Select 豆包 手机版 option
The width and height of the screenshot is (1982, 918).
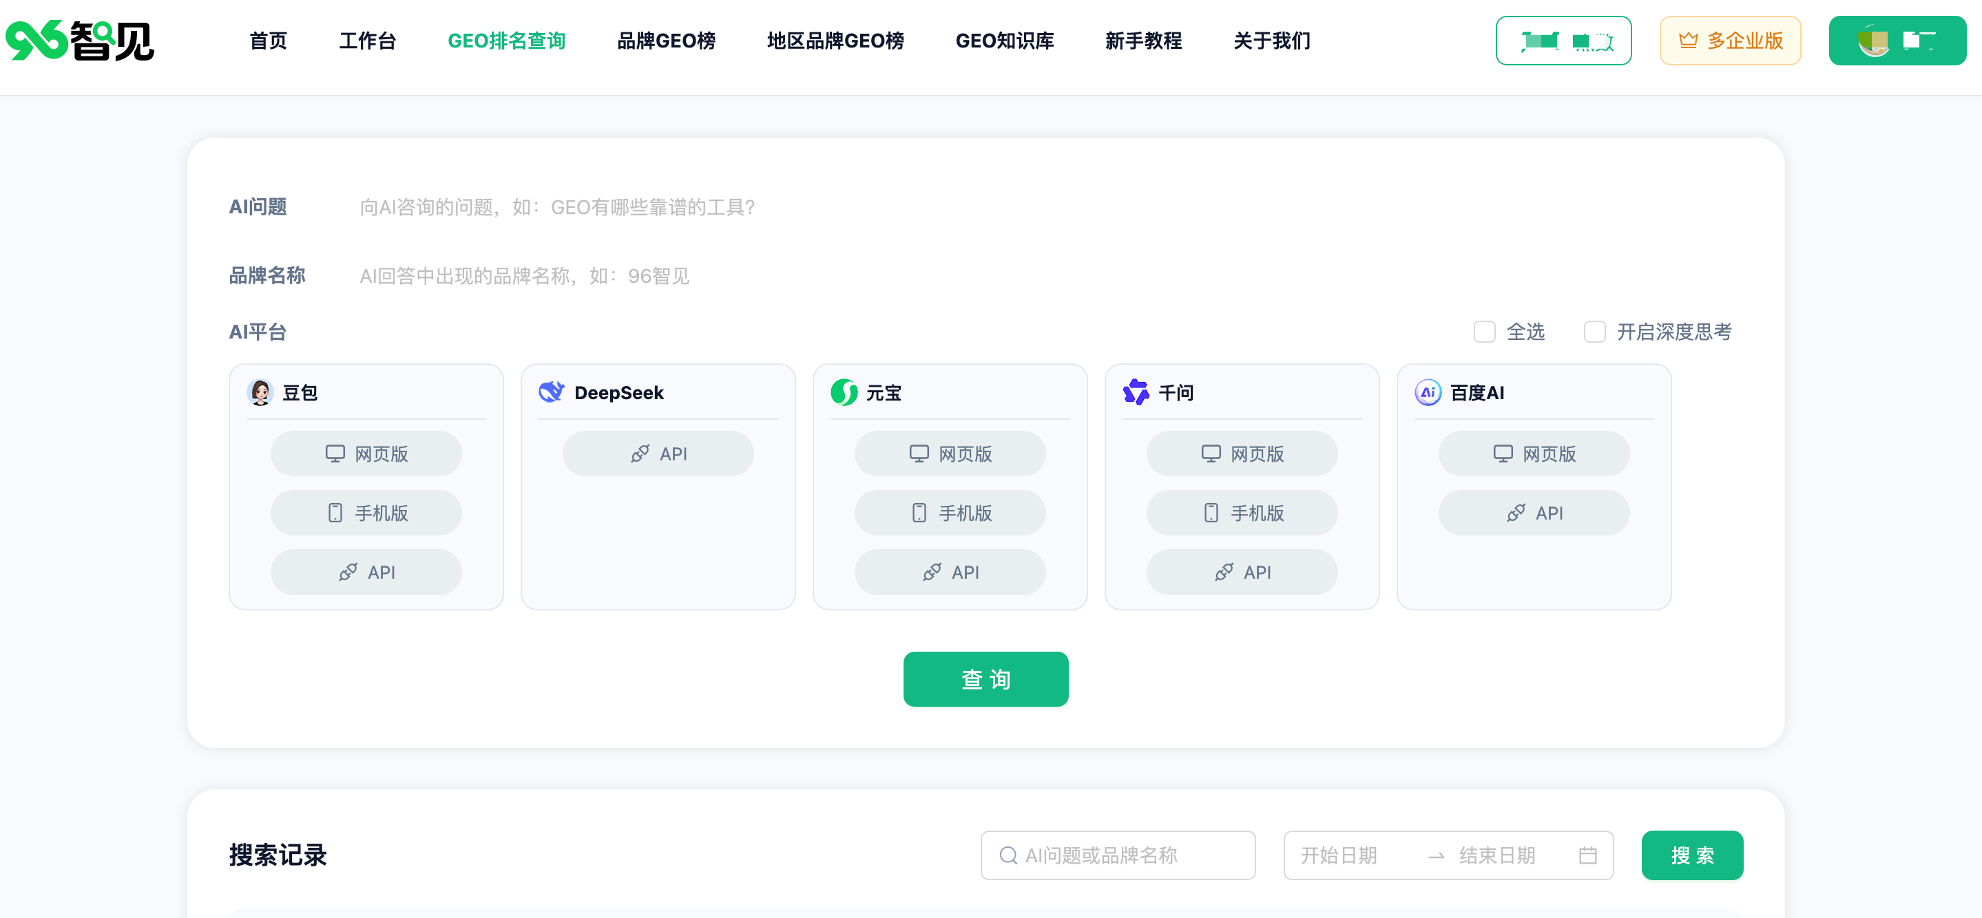click(366, 513)
